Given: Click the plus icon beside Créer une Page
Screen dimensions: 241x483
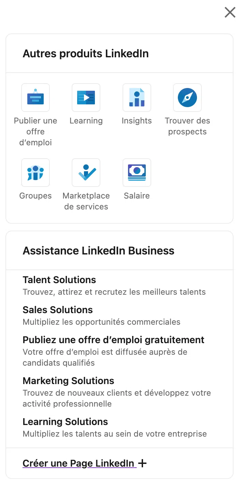Looking at the screenshot, I should tap(142, 463).
